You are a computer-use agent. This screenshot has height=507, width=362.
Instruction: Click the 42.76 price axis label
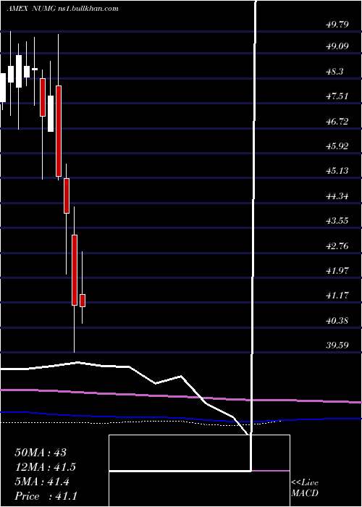tap(337, 246)
